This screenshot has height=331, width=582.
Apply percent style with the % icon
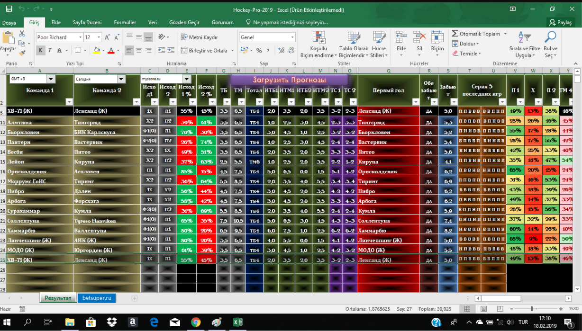point(259,50)
